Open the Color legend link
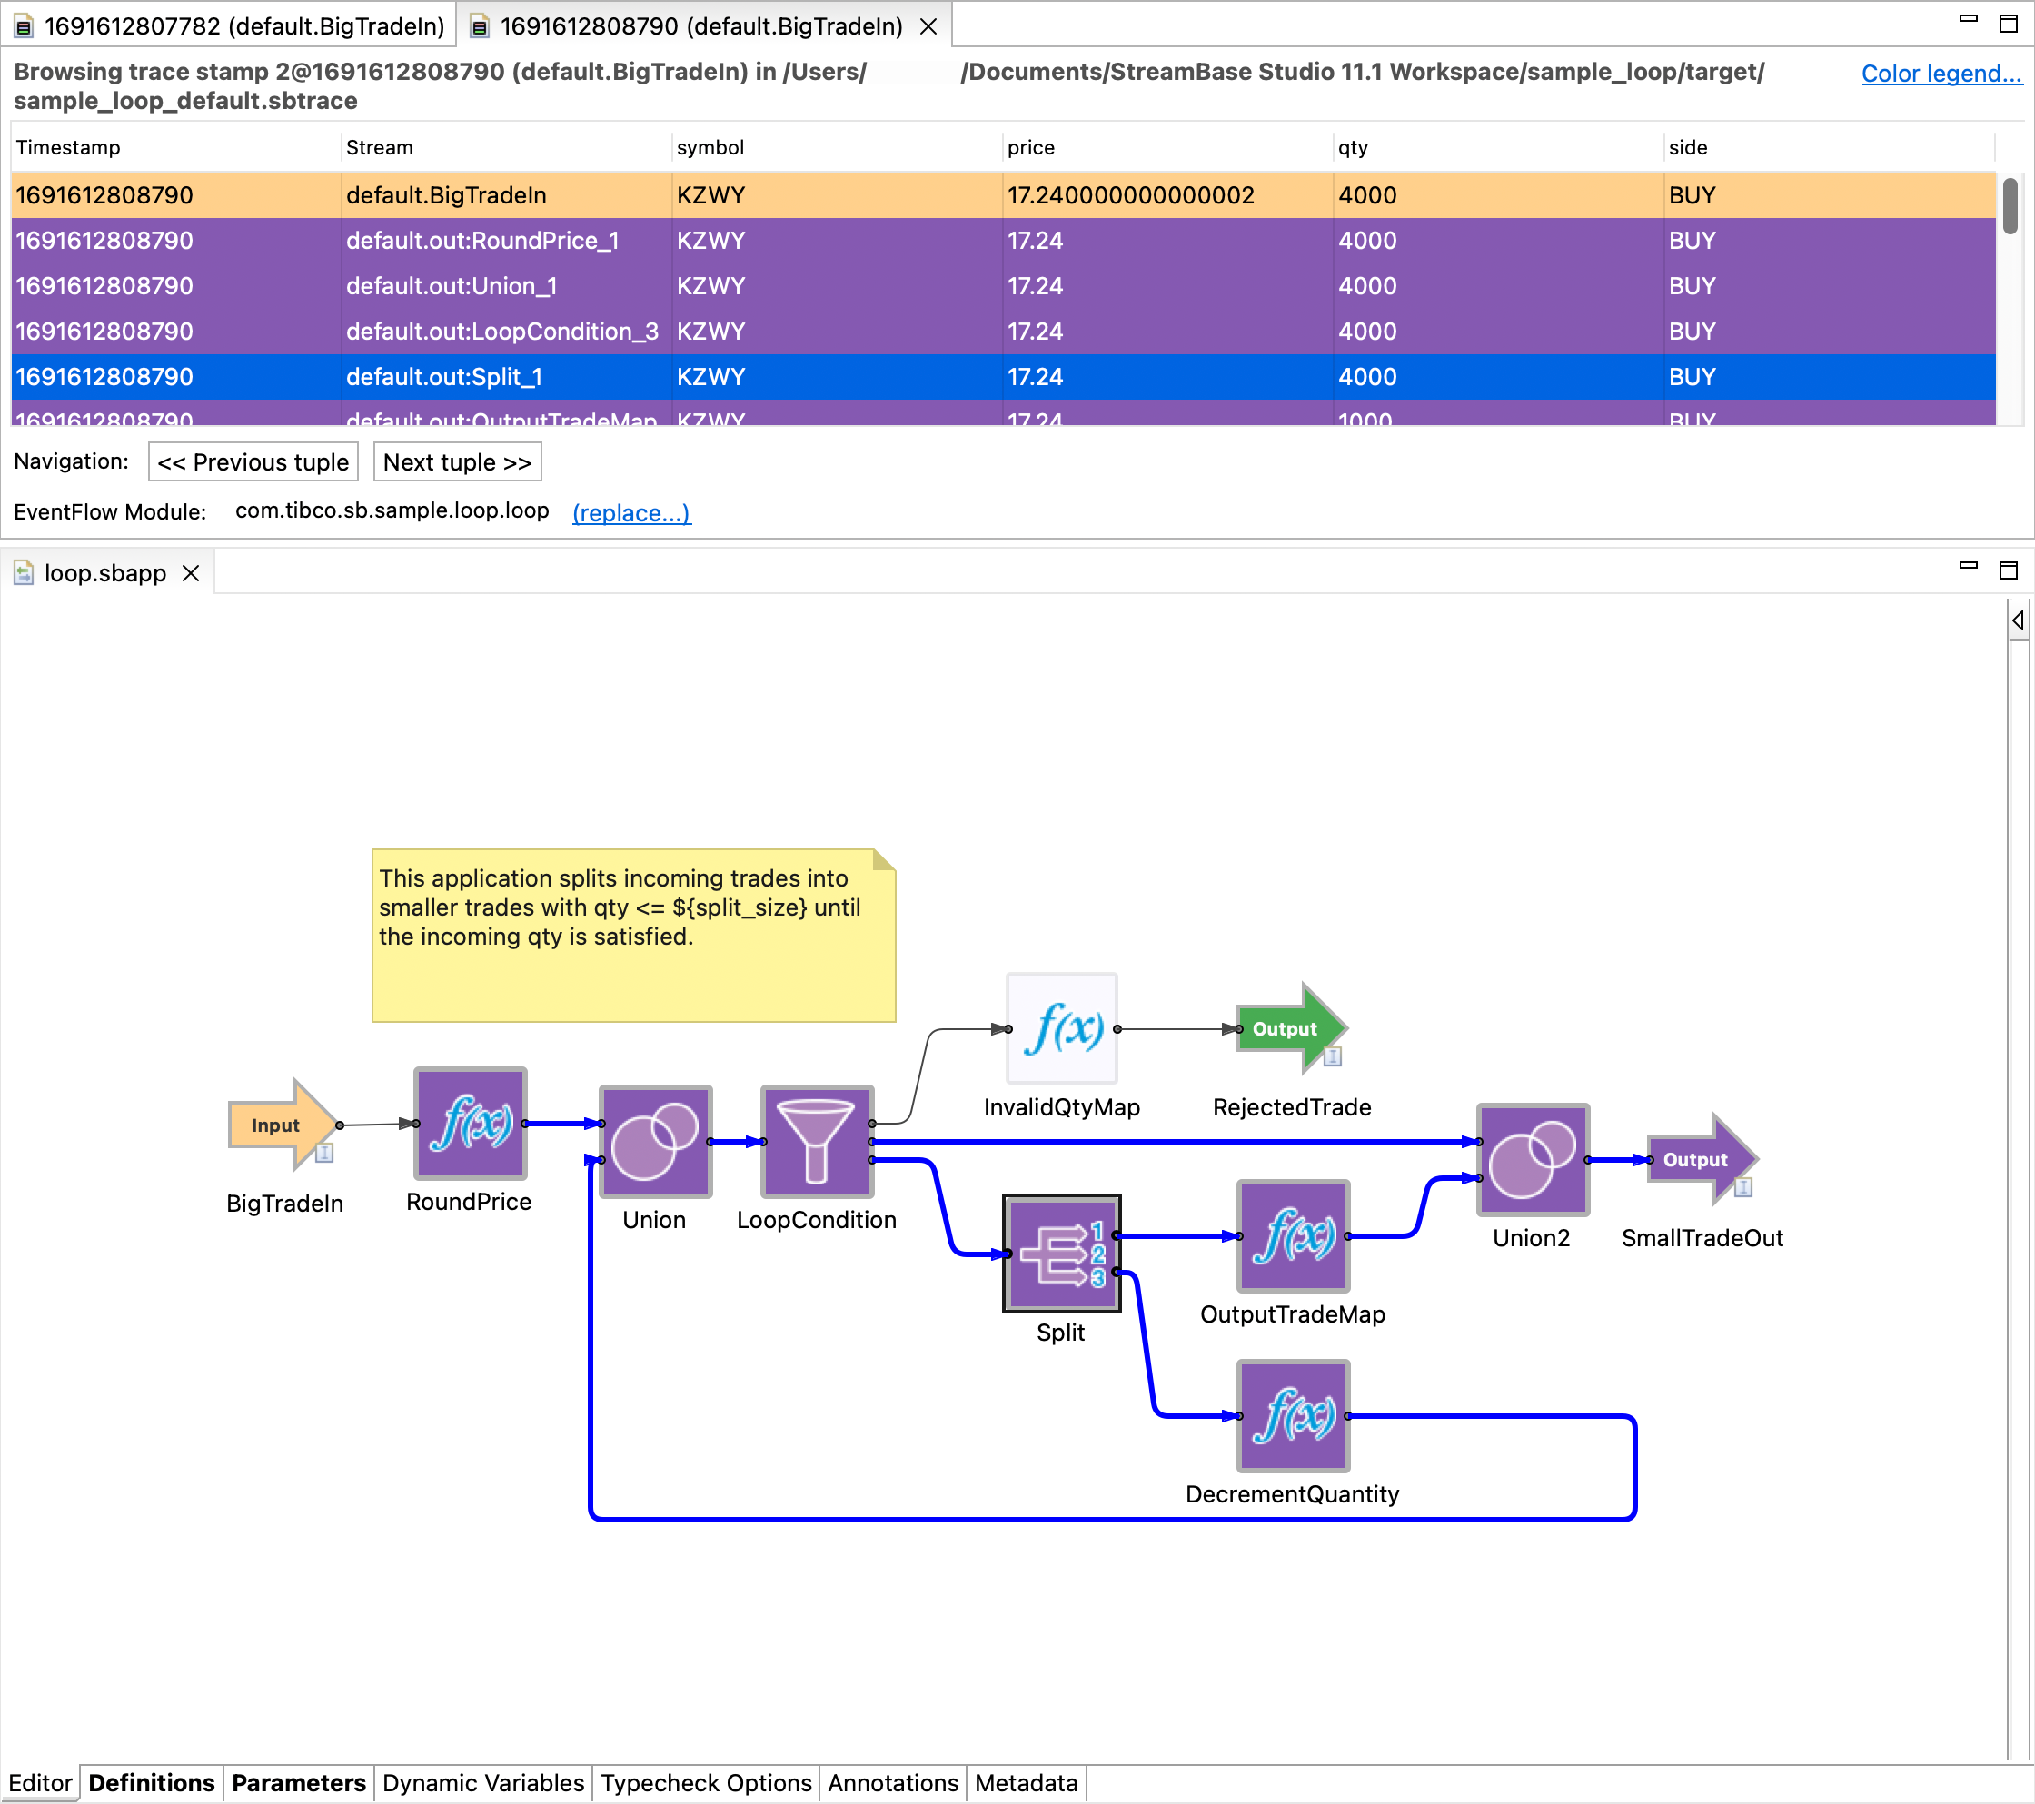Image resolution: width=2035 pixels, height=1804 pixels. [1941, 73]
